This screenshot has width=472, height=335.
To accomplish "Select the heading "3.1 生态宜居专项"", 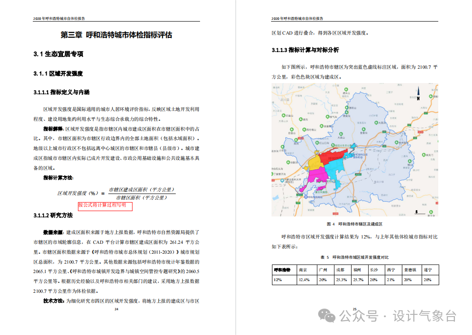I will [x=58, y=54].
